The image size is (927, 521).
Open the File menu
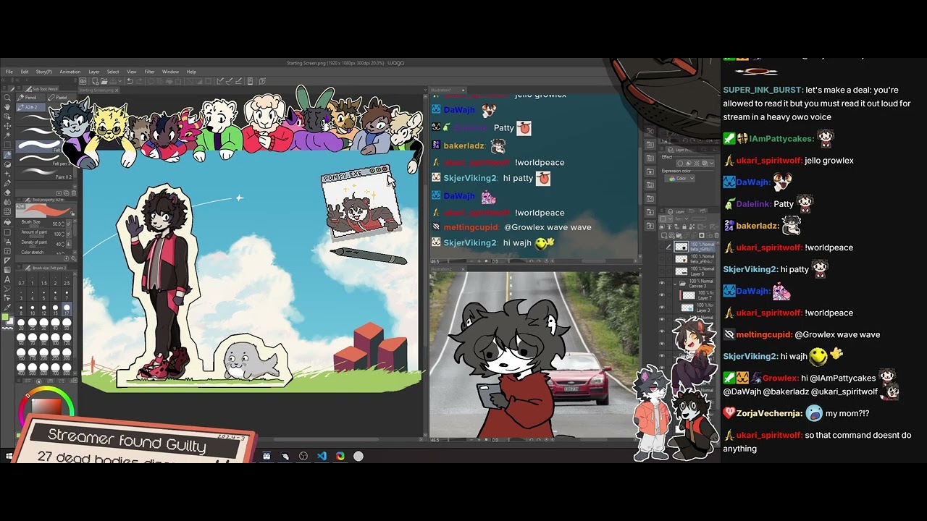click(9, 72)
